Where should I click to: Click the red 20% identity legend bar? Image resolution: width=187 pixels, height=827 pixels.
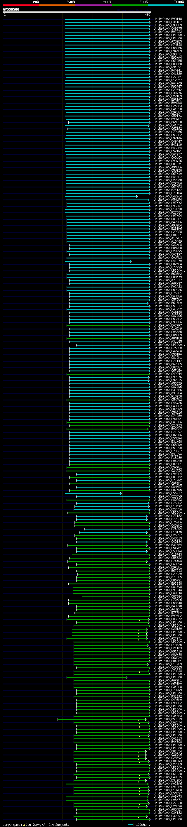[x=21, y=6]
